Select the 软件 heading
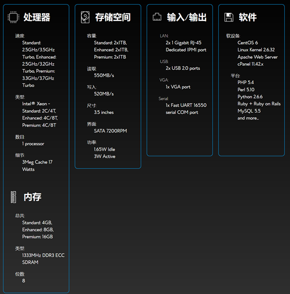Screen dimensions: 290x294 [x=248, y=17]
